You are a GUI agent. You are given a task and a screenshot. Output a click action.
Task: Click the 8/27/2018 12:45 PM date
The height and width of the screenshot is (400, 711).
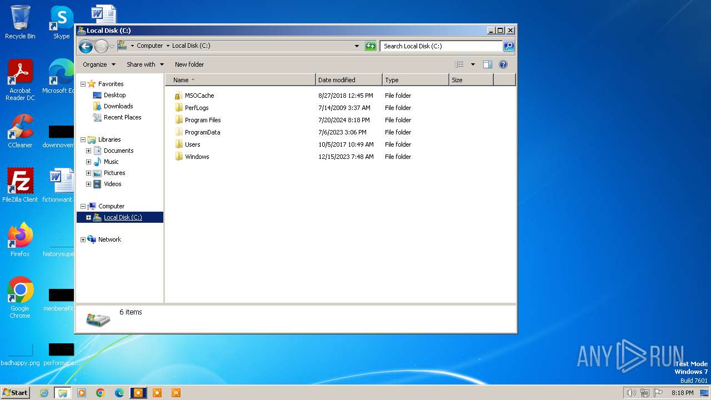346,96
